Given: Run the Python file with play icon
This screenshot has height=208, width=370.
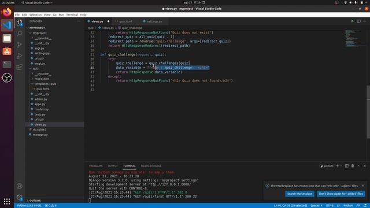Looking at the screenshot, I should [352, 21].
